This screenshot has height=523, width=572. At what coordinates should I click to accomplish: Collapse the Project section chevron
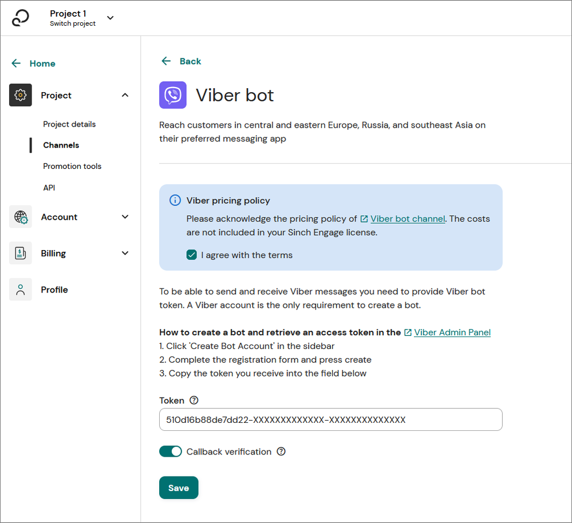[125, 95]
